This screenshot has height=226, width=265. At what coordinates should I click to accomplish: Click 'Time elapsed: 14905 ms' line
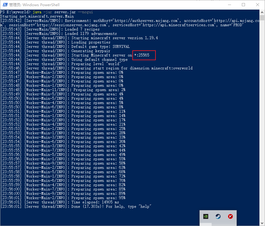(x=60, y=202)
